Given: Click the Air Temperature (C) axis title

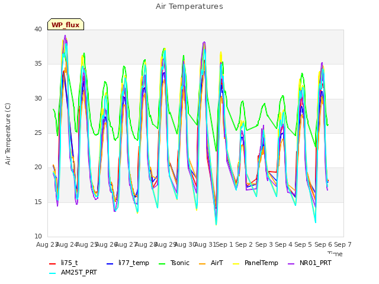Looking at the screenshot, I should tap(8, 134).
